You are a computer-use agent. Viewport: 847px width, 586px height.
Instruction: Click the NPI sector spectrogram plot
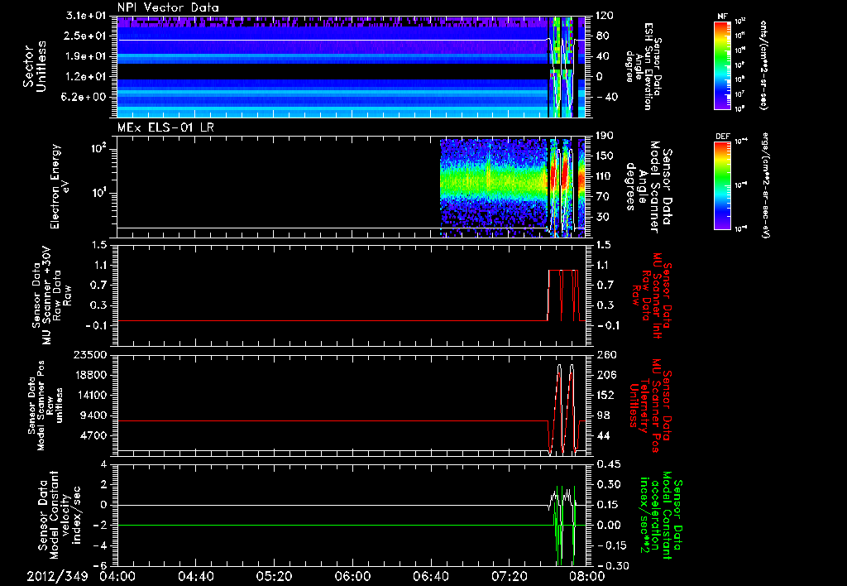351,66
